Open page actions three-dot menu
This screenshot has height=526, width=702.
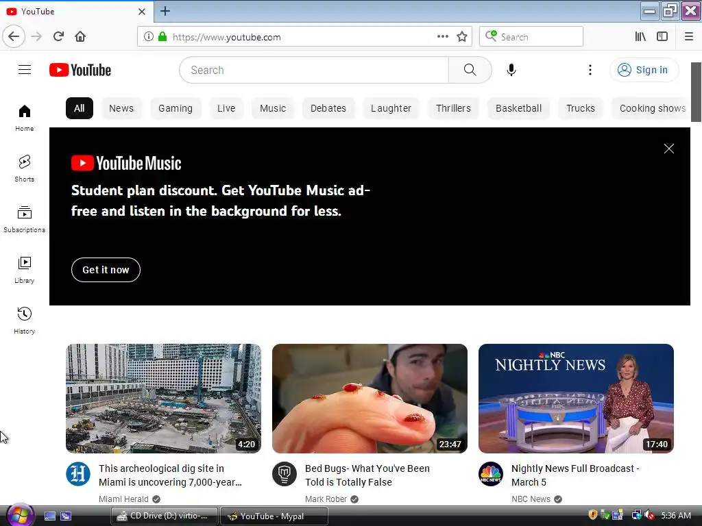tap(442, 37)
